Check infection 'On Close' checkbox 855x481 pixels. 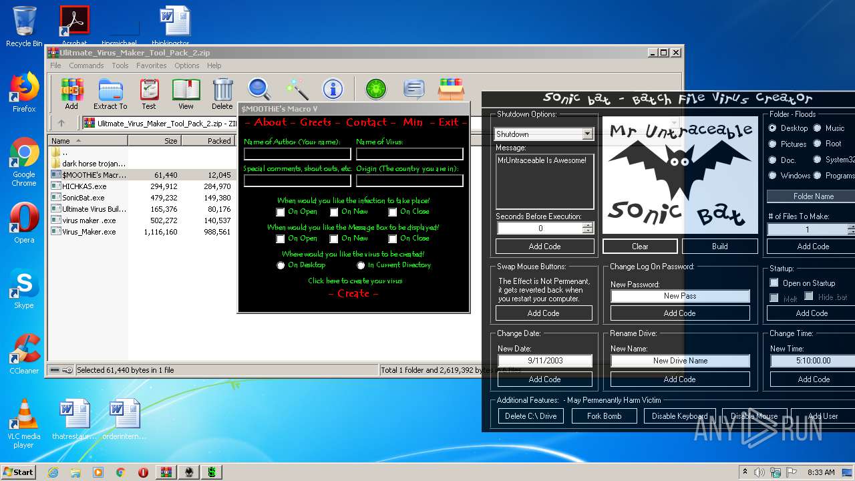(393, 212)
